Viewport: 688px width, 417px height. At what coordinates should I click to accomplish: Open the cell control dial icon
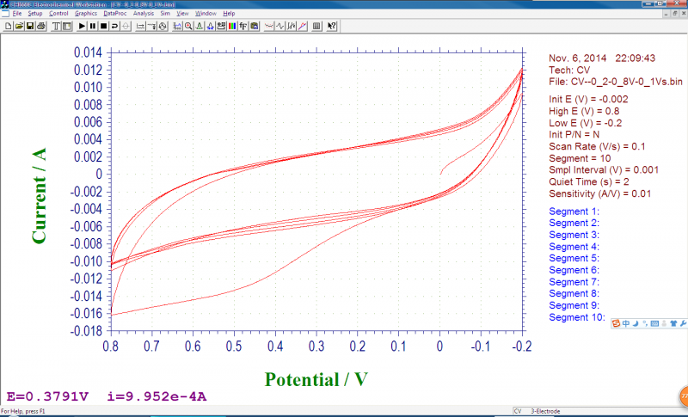pos(163,27)
